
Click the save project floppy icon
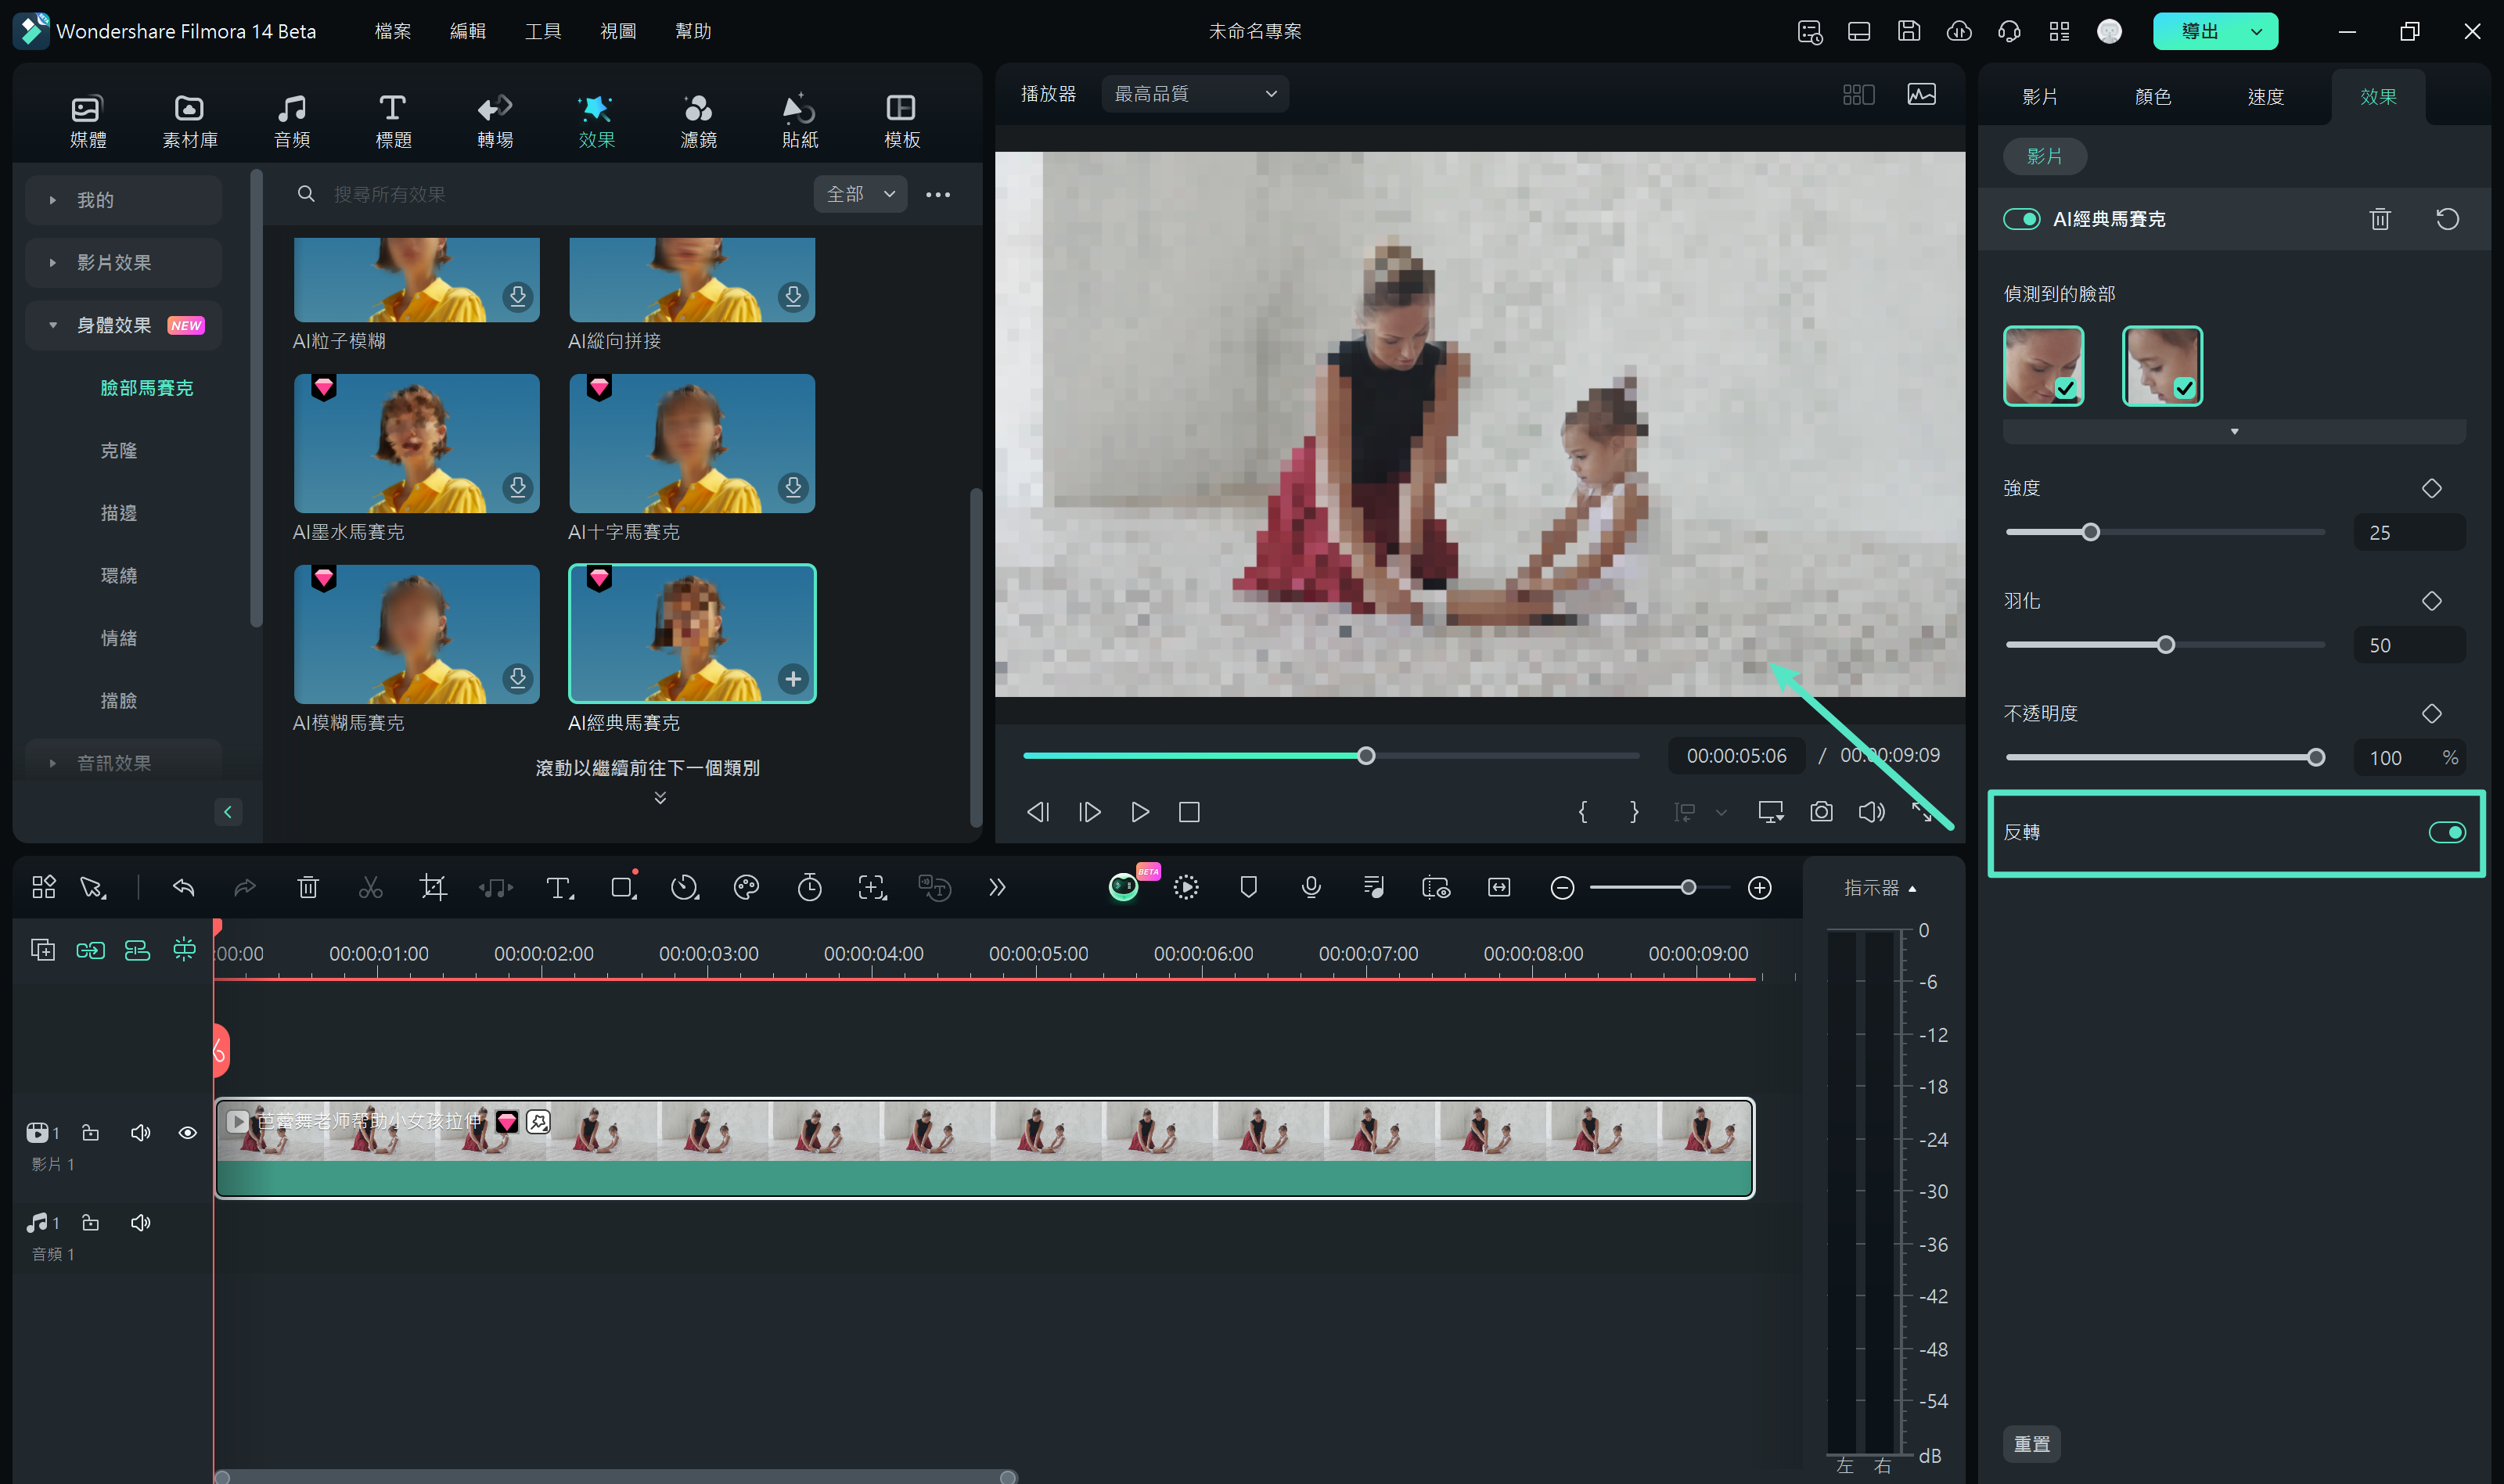(1908, 31)
